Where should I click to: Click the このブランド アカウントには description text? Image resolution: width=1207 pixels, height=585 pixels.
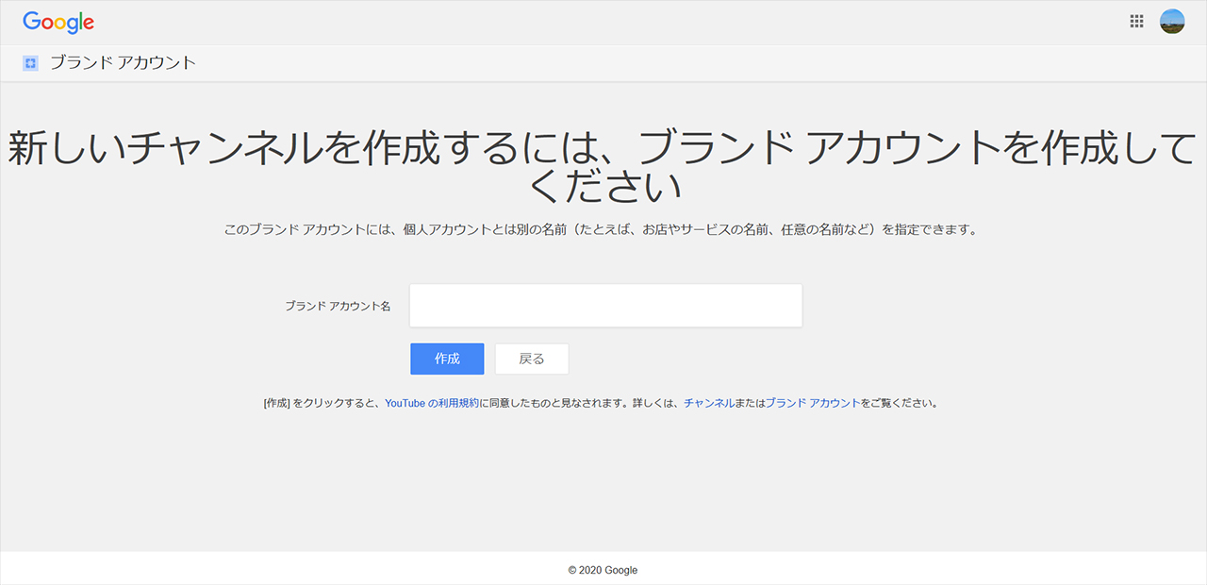point(600,229)
